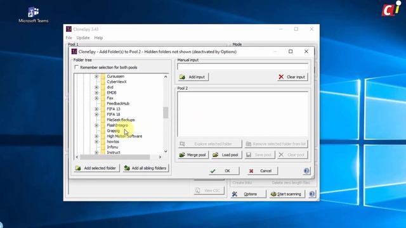Click folder tree scroll right arrow
Viewport: 406px width, 228px height.
(x=160, y=157)
